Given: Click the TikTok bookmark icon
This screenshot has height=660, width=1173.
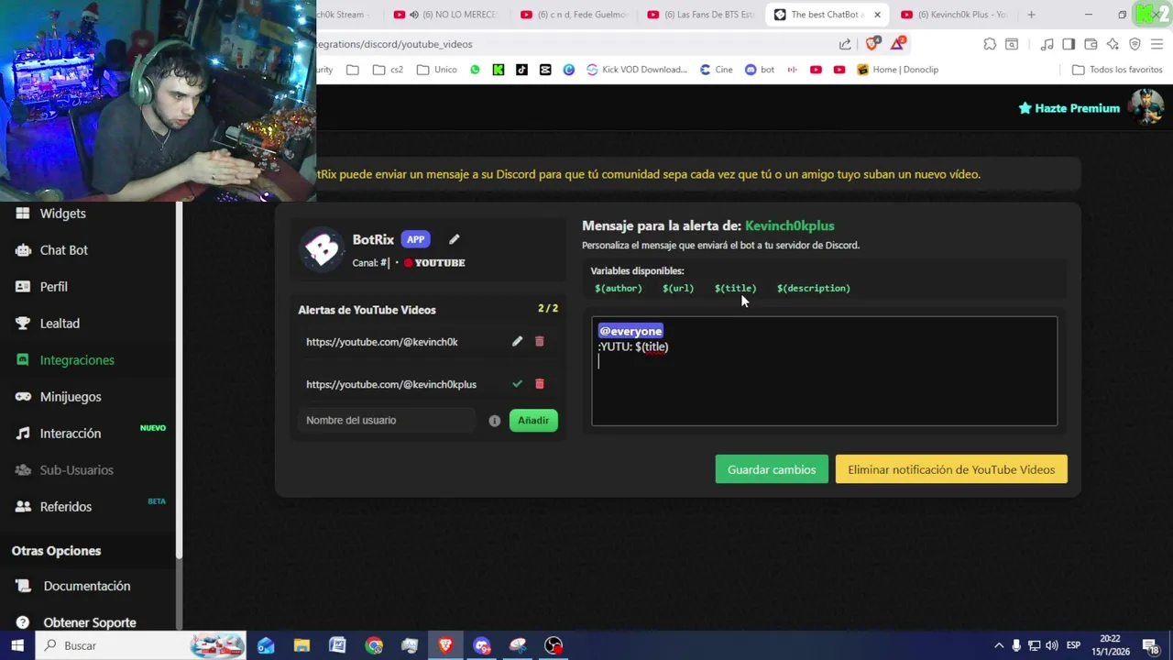Looking at the screenshot, I should pos(521,70).
